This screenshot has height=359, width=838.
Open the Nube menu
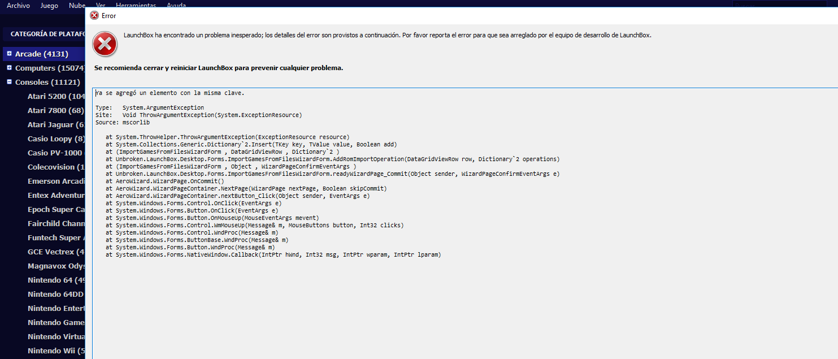click(x=77, y=6)
